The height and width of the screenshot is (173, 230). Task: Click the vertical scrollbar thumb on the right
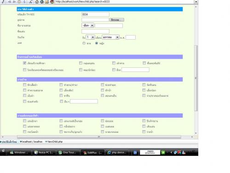click(x=196, y=78)
